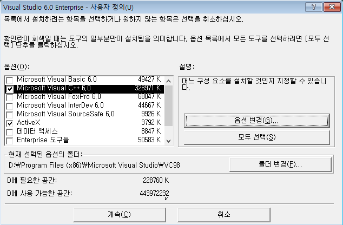The image size is (343, 225).
Task: Select the Microsoft Visual C++ 6.0 row
Action: 84,88
